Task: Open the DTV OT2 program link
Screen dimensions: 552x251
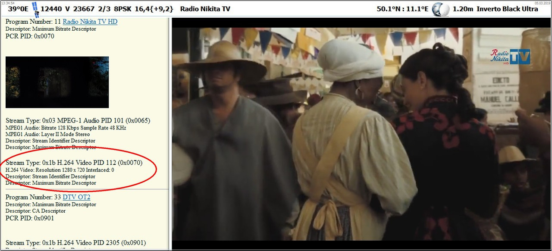Action: click(x=76, y=197)
